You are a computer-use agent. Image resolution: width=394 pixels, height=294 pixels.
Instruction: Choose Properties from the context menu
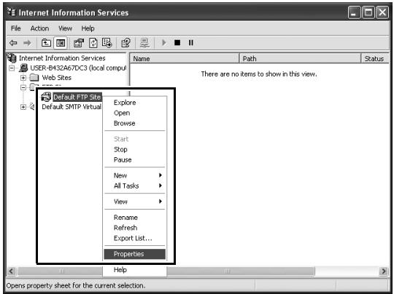click(135, 254)
